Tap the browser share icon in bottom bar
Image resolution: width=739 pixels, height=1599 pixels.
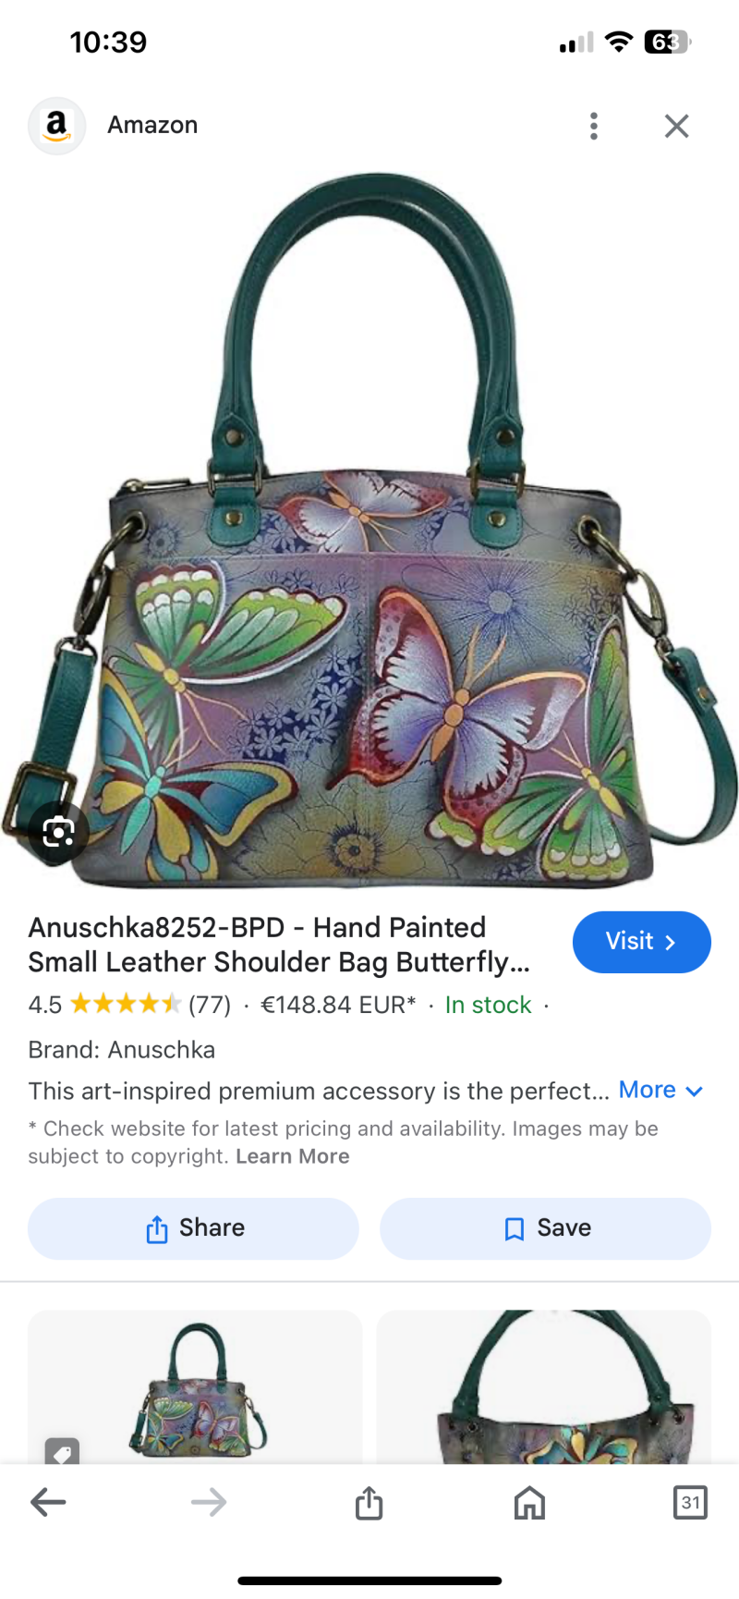(369, 1502)
